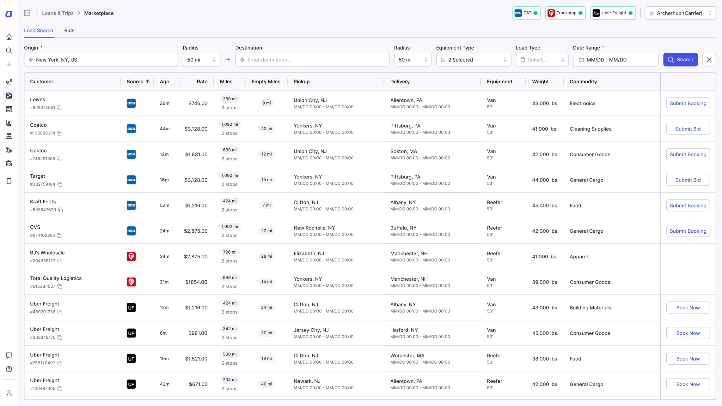The width and height of the screenshot is (722, 406).
Task: Click the Enter destination input field
Action: (312, 60)
